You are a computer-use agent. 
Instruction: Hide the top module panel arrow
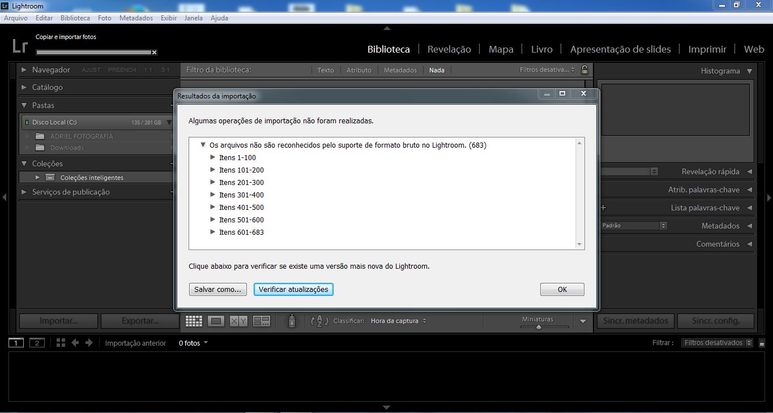[387, 28]
